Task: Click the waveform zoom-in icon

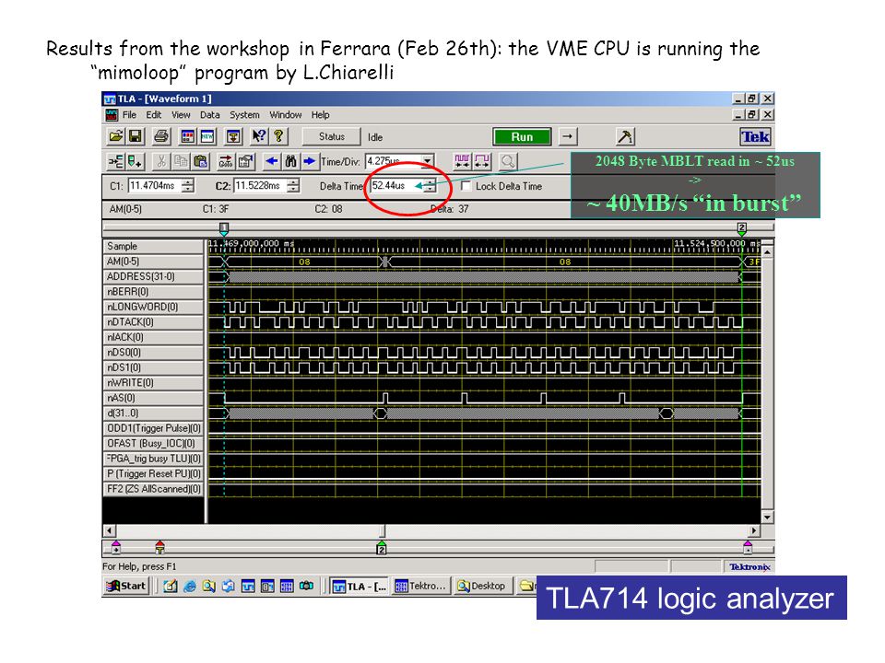Action: (462, 162)
